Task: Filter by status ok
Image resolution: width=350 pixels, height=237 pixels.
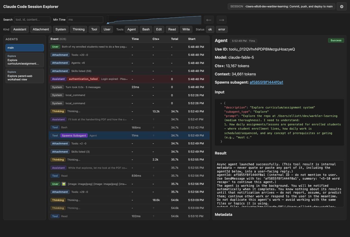Action: tap(210, 29)
